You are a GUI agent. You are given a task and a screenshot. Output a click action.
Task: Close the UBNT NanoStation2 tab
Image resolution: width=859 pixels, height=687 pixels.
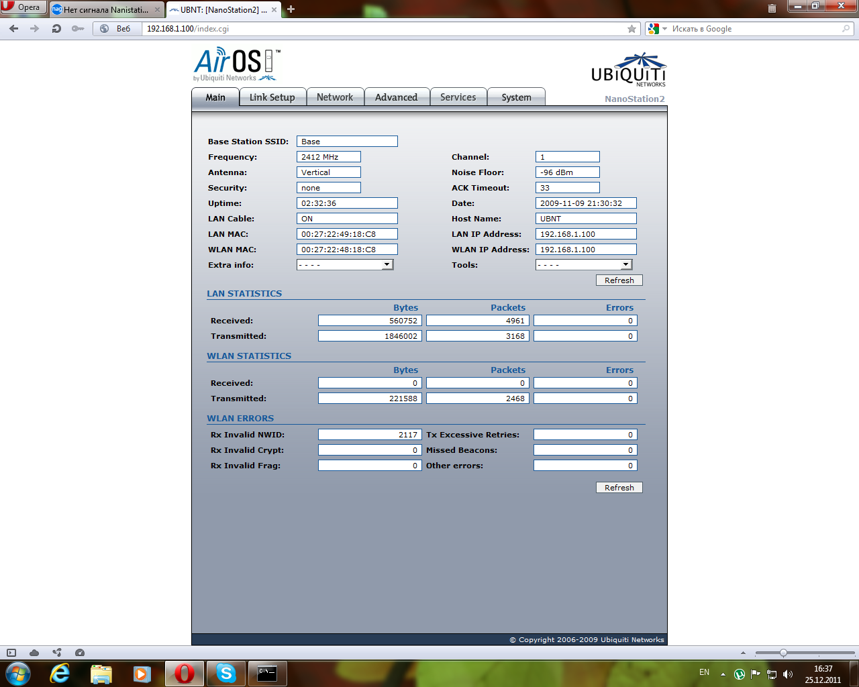(274, 10)
